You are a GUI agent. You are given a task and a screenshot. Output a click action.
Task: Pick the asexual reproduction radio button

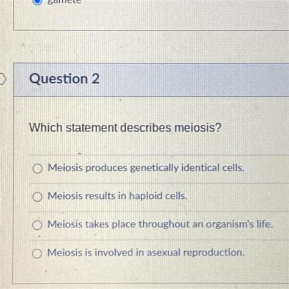(x=37, y=254)
